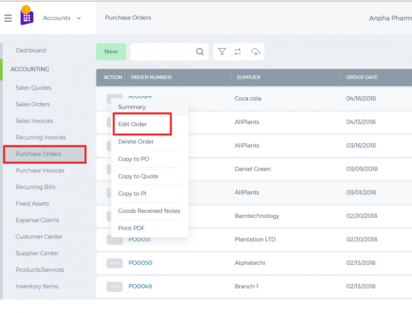This screenshot has width=412, height=313.
Task: Open Purchase Invoices in the sidebar
Action: pyautogui.click(x=40, y=170)
